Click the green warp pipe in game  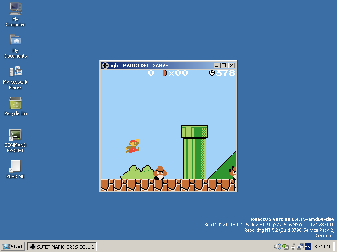tap(195, 152)
